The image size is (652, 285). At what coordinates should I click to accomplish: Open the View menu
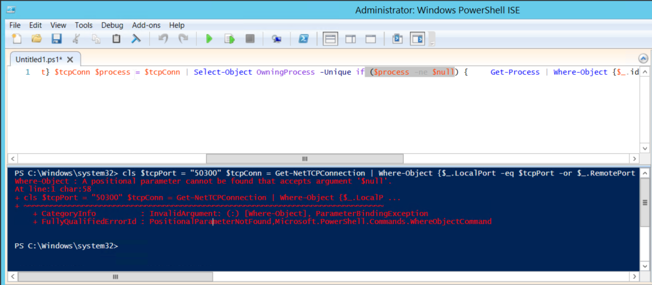pyautogui.click(x=58, y=25)
